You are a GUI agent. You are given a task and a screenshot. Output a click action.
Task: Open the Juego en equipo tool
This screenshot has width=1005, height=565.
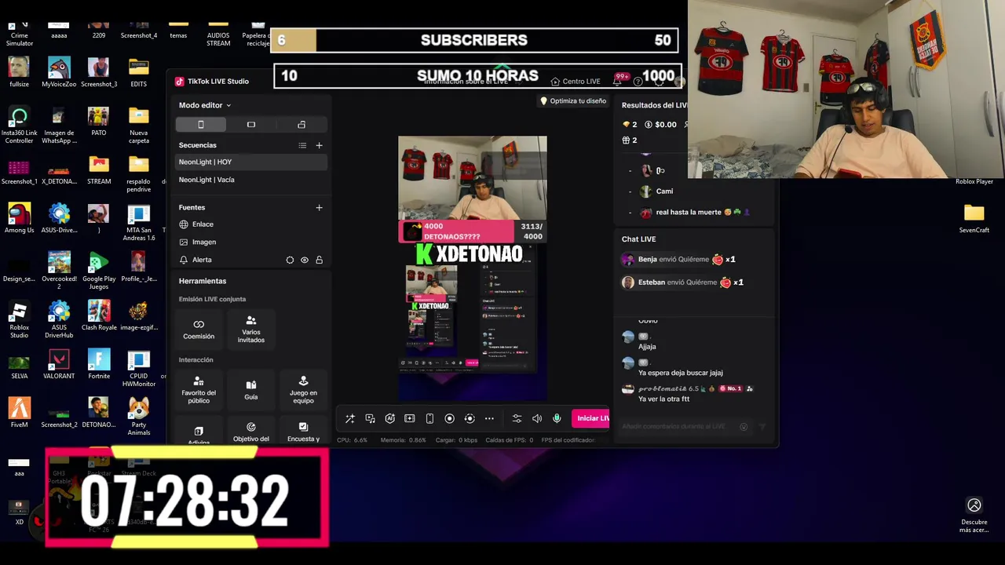[303, 390]
